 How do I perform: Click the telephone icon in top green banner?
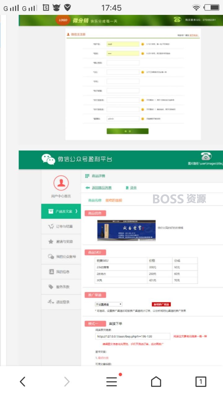click(x=177, y=20)
